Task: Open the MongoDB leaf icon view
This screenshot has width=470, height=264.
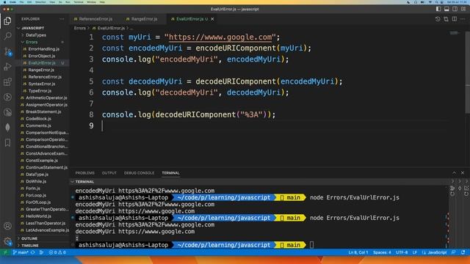Action: (8, 128)
